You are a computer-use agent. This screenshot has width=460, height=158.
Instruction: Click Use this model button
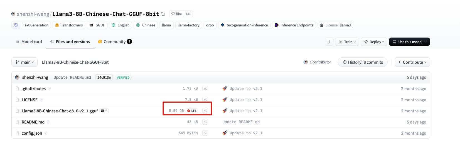(409, 42)
